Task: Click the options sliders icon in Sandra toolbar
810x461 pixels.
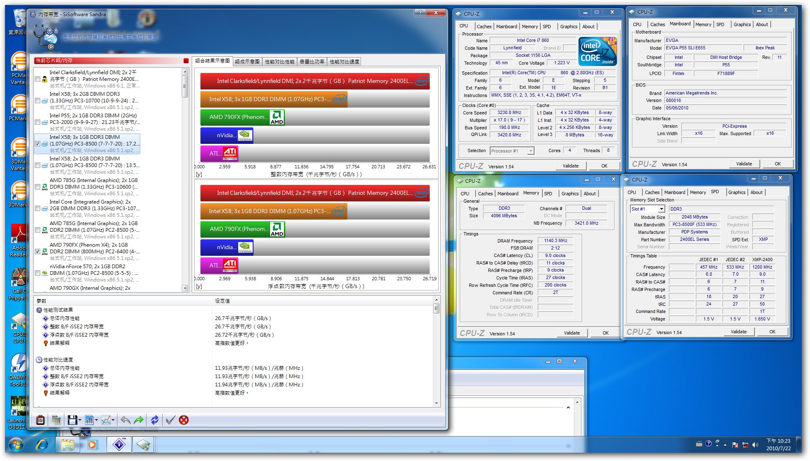Action: pos(41,420)
